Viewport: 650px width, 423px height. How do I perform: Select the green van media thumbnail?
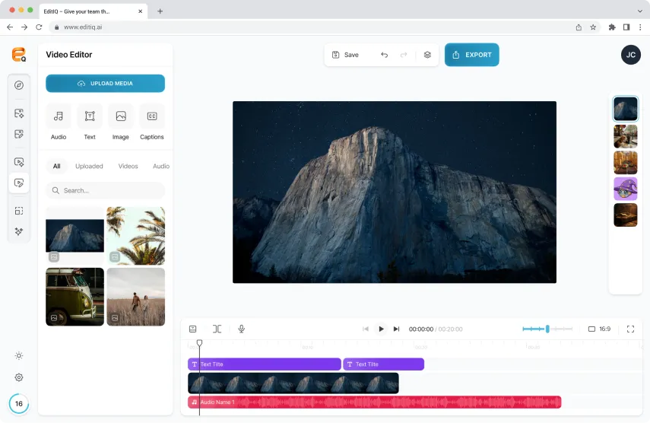[x=75, y=297]
